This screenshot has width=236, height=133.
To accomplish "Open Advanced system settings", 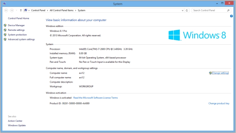I will tap(21, 40).
